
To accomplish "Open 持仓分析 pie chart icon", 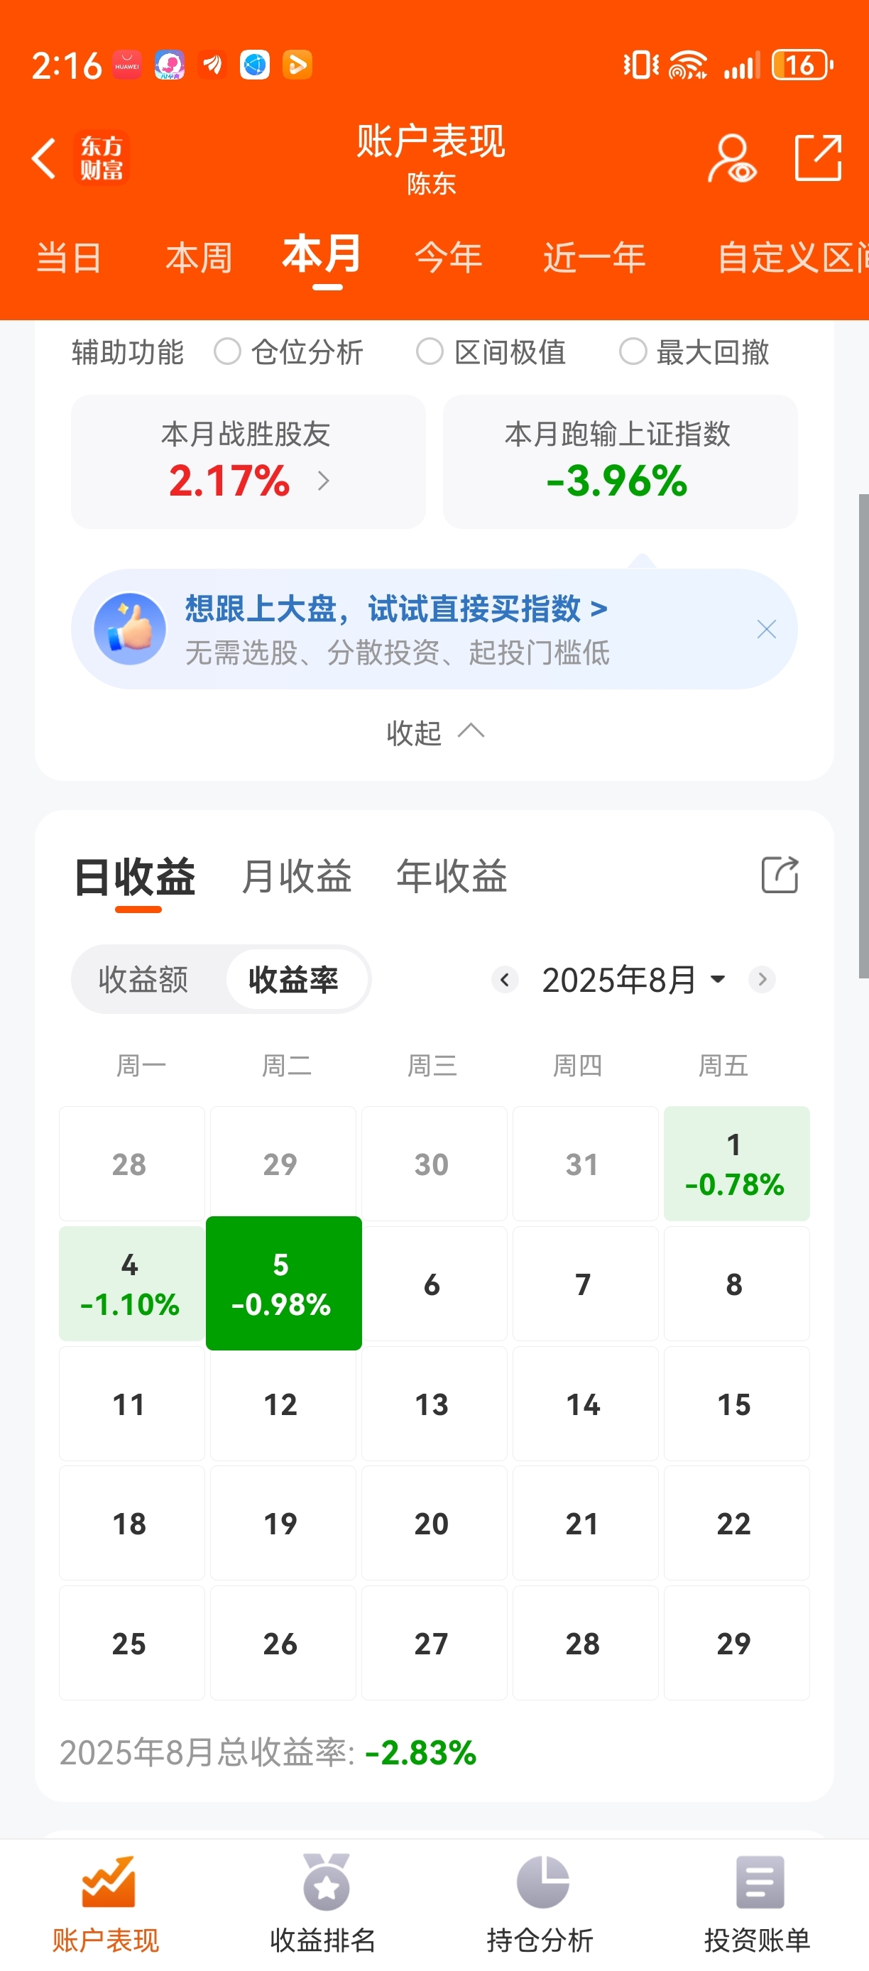I will pos(542,1882).
